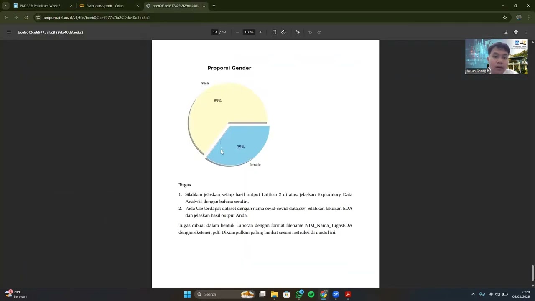Screen dimensions: 535x301
Task: Open the tab search dropdown arrow
Action: pos(5,6)
